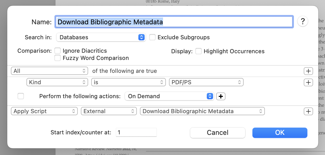Check Highlight Occurrences display option

pos(199,51)
